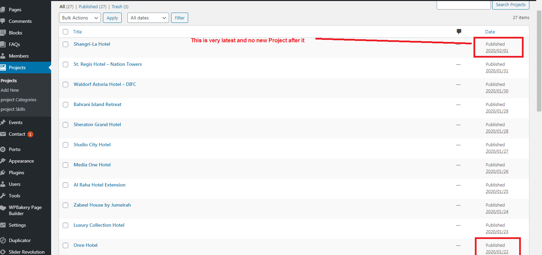Open project Categories submenu item

(x=18, y=100)
